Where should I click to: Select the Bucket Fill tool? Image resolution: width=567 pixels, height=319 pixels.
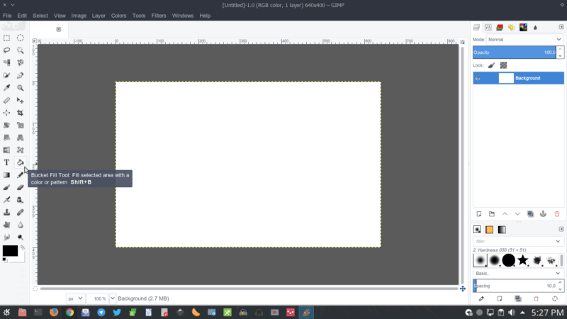click(x=21, y=162)
